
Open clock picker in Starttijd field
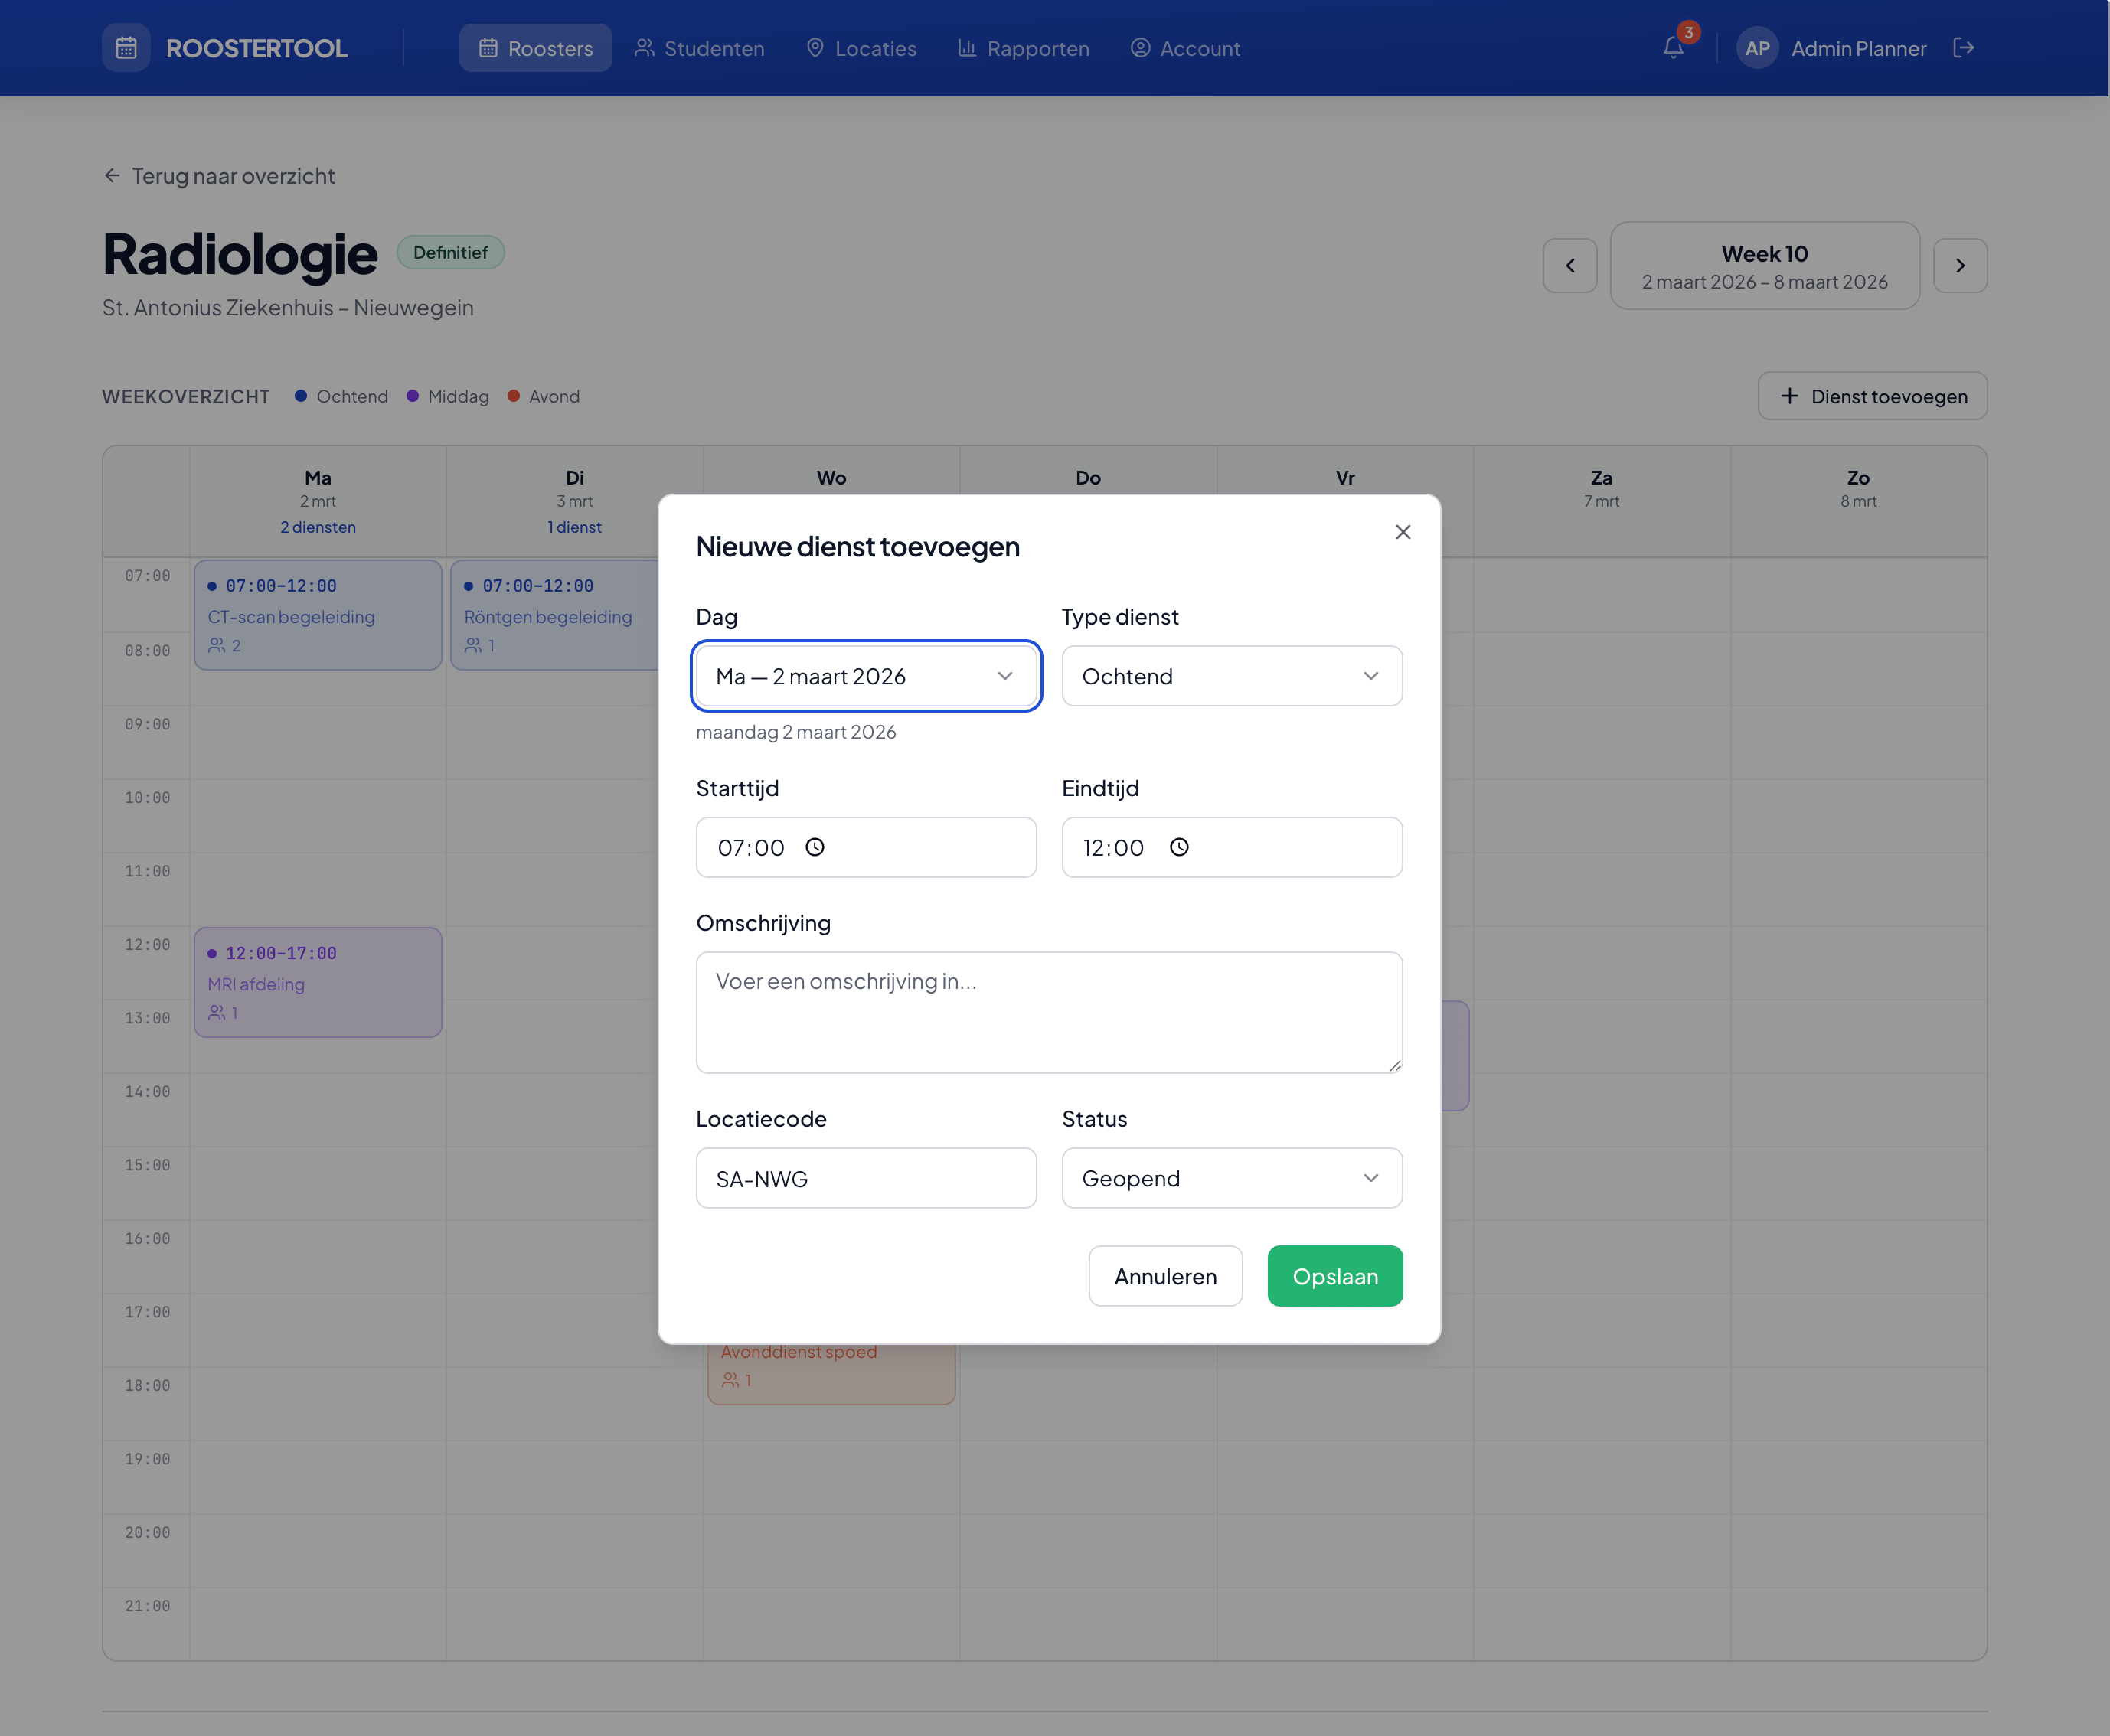[815, 847]
